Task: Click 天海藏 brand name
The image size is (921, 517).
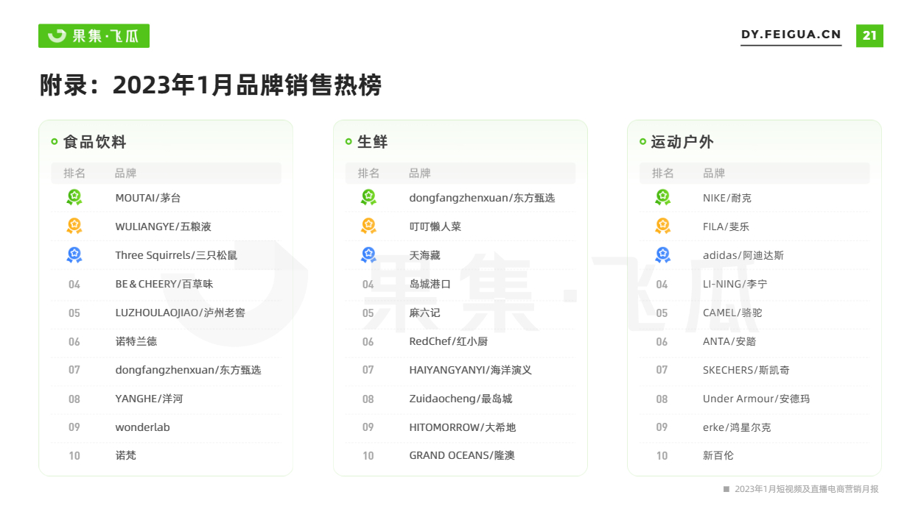Action: 424,255
